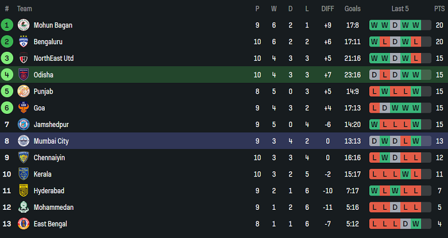Click Mohun Bagan's green rank 1 badge

[x=7, y=25]
